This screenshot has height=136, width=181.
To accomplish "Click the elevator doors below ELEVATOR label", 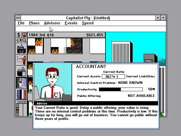I will pos(23,110).
